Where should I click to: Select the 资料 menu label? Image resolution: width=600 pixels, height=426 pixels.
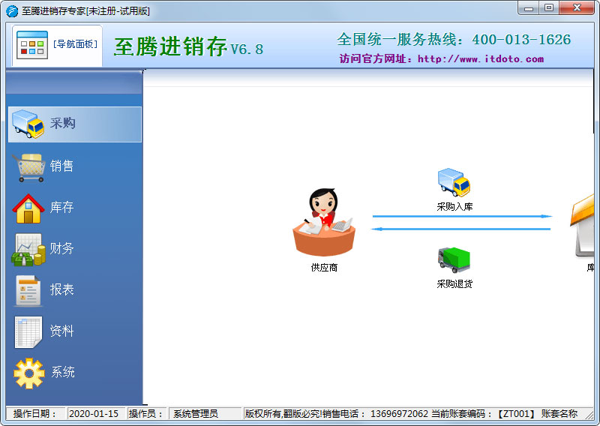click(61, 331)
